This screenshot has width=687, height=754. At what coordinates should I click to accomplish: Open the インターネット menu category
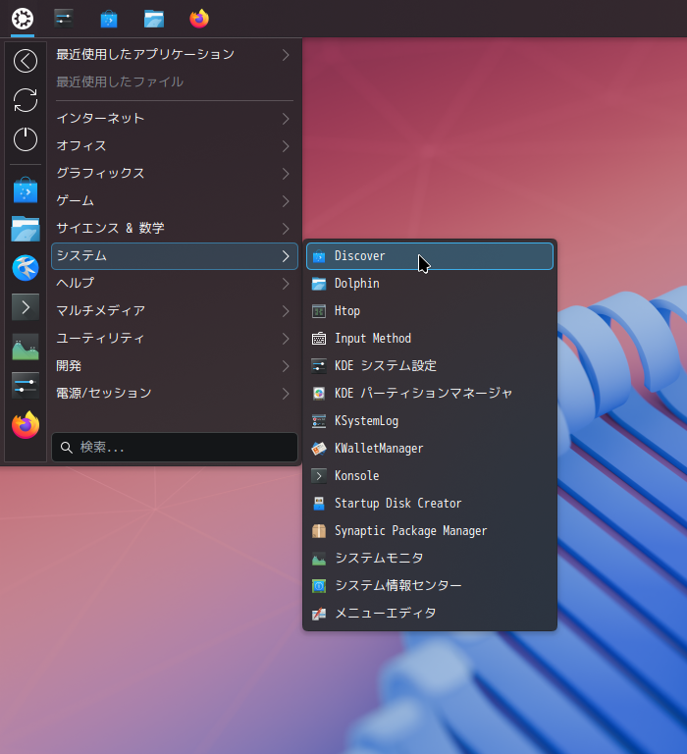pos(174,119)
